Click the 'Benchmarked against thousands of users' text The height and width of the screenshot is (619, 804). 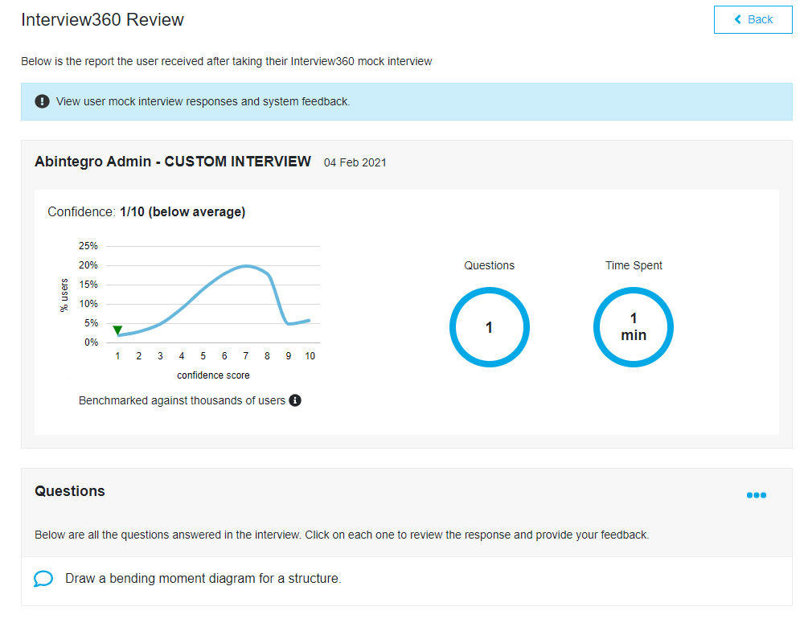coord(182,400)
